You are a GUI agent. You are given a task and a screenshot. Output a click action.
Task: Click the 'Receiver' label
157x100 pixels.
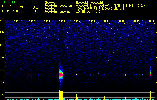point(51,9)
